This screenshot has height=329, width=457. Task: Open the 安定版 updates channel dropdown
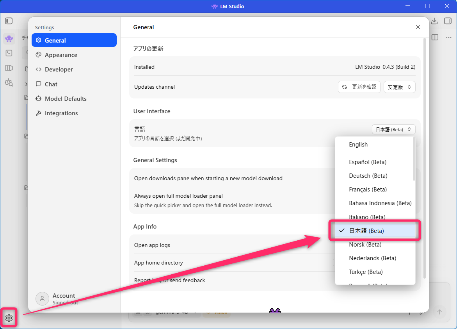(x=399, y=87)
